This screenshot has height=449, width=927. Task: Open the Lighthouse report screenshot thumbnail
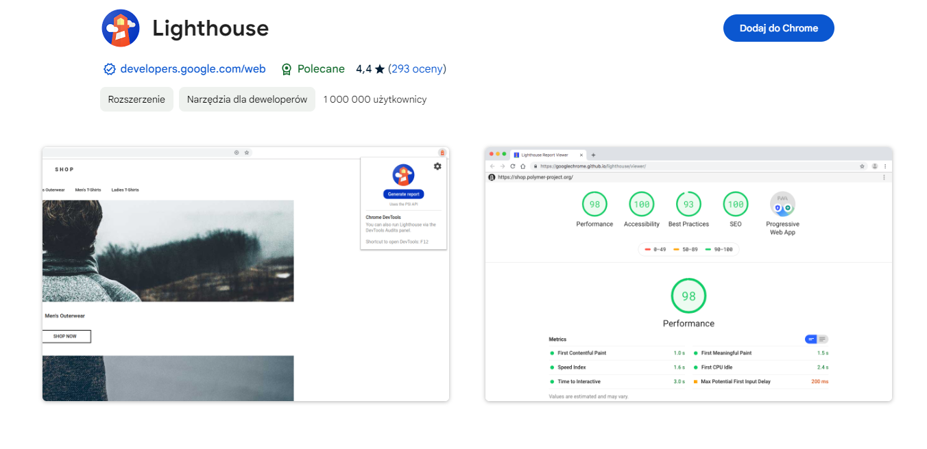coord(688,274)
